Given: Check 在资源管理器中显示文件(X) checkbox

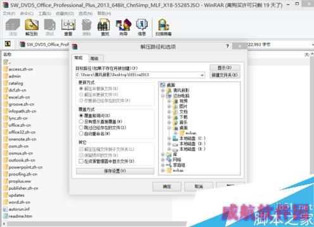Looking at the screenshot, I should pyautogui.click(x=81, y=161).
